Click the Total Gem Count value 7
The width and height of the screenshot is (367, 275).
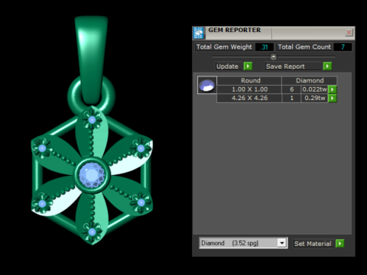(343, 47)
